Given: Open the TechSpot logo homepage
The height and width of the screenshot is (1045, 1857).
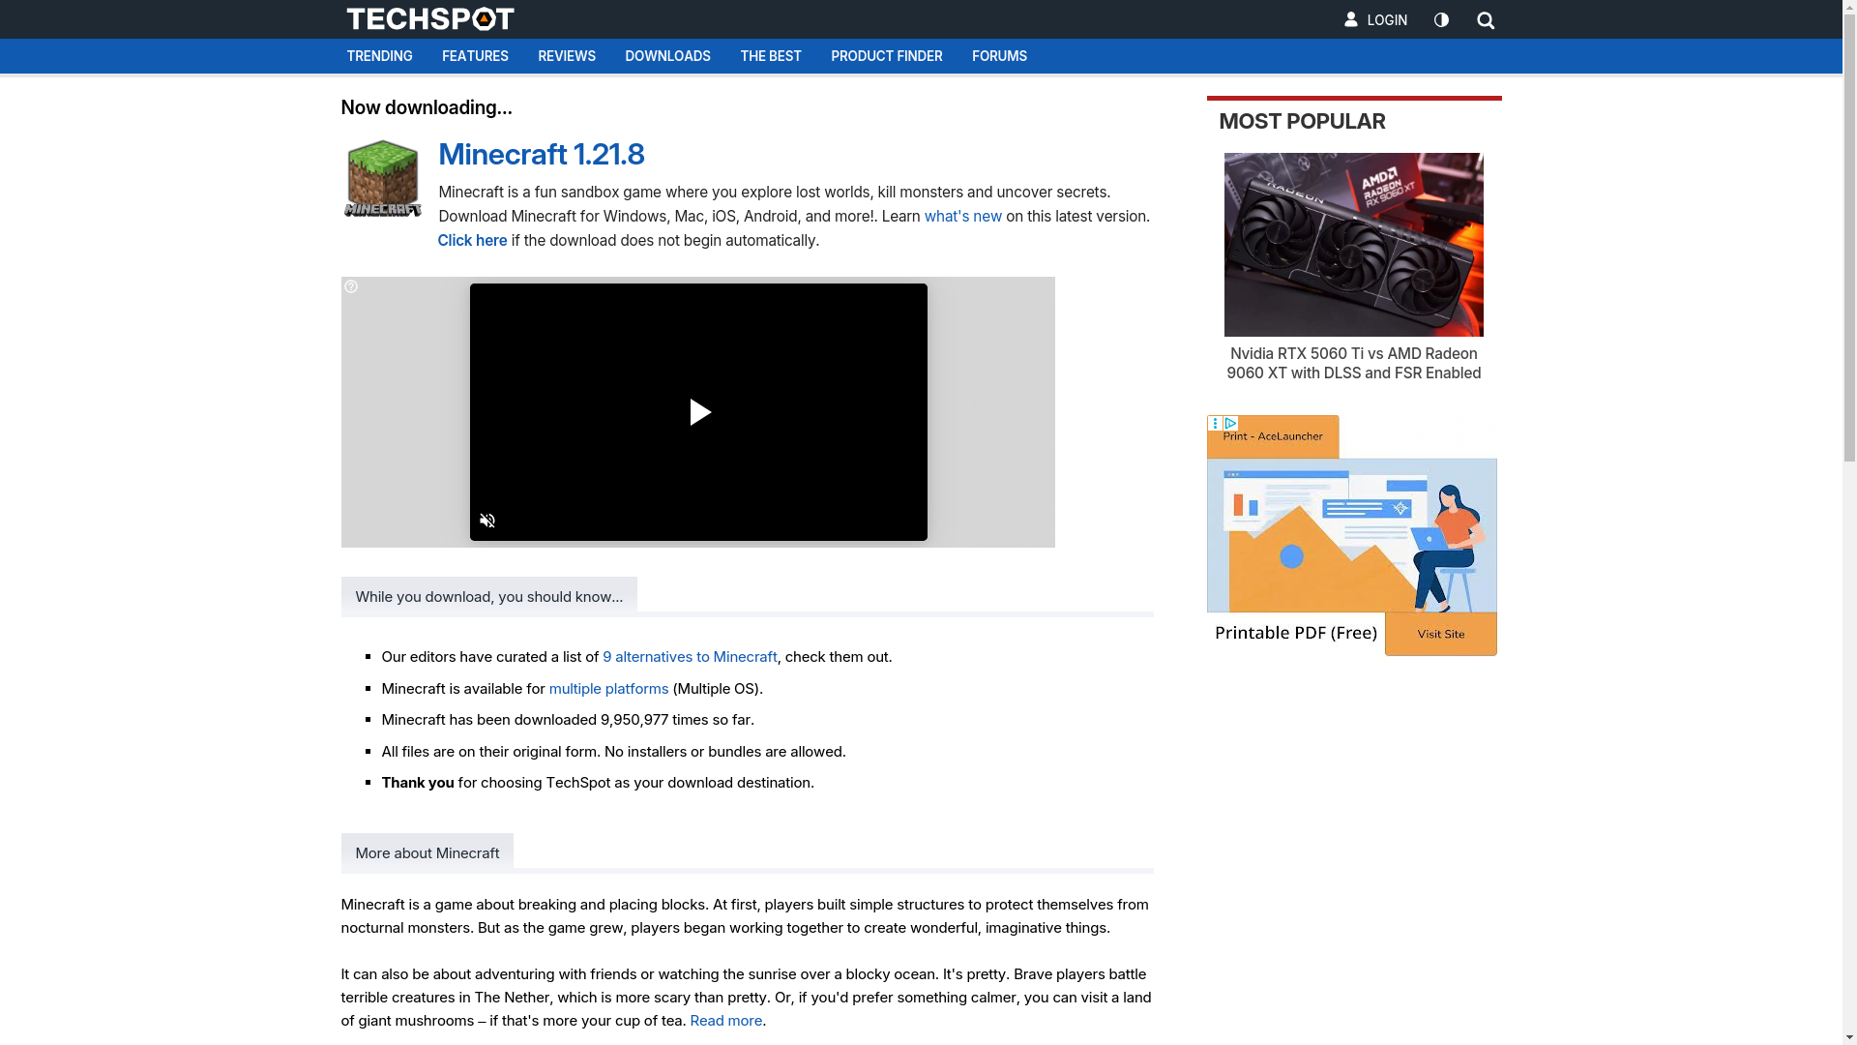Looking at the screenshot, I should (x=430, y=19).
